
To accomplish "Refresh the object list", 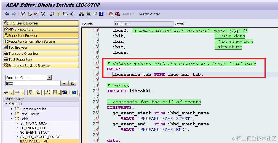I will 65,92.
